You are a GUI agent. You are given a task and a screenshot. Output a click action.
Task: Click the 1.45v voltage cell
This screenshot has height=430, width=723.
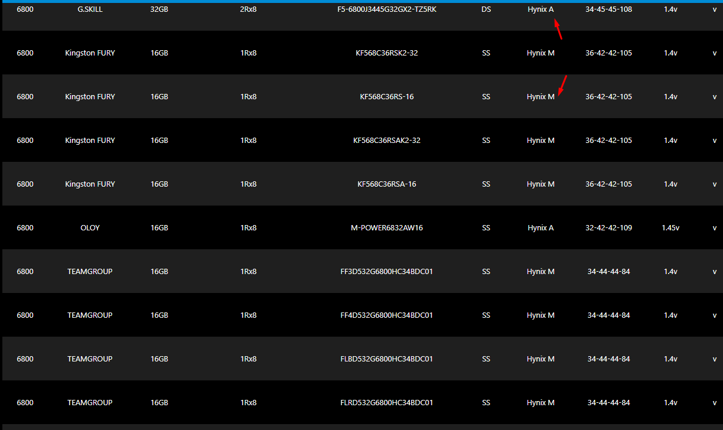[670, 228]
